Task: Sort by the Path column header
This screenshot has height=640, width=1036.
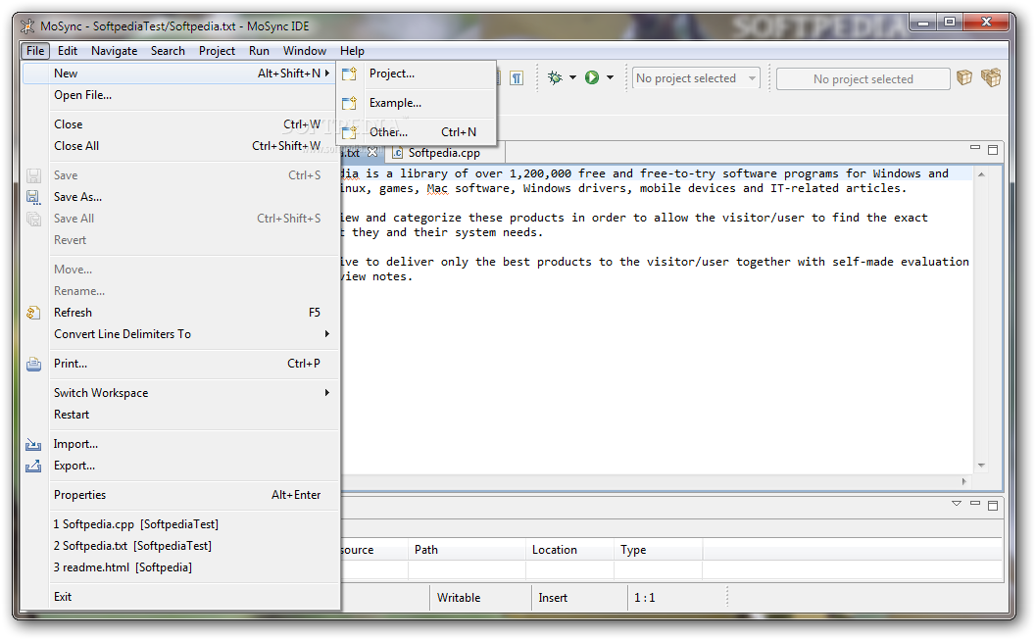Action: tap(467, 550)
